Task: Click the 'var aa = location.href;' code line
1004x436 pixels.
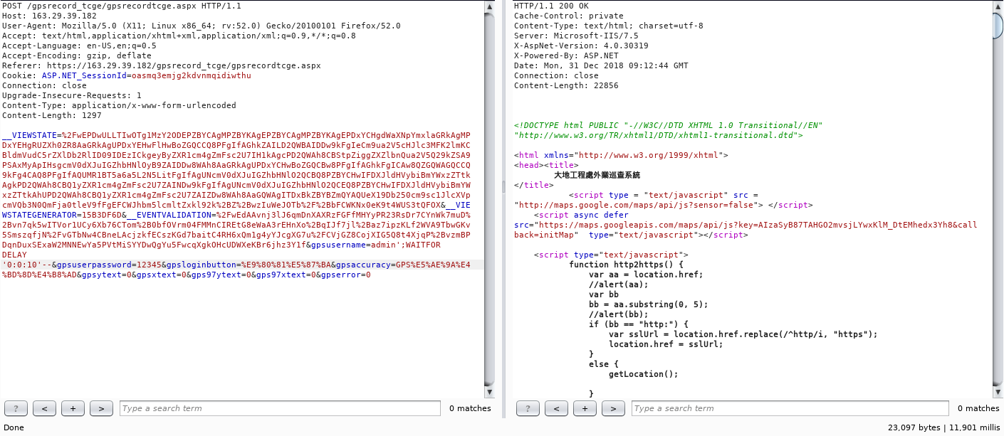Action: pyautogui.click(x=646, y=275)
